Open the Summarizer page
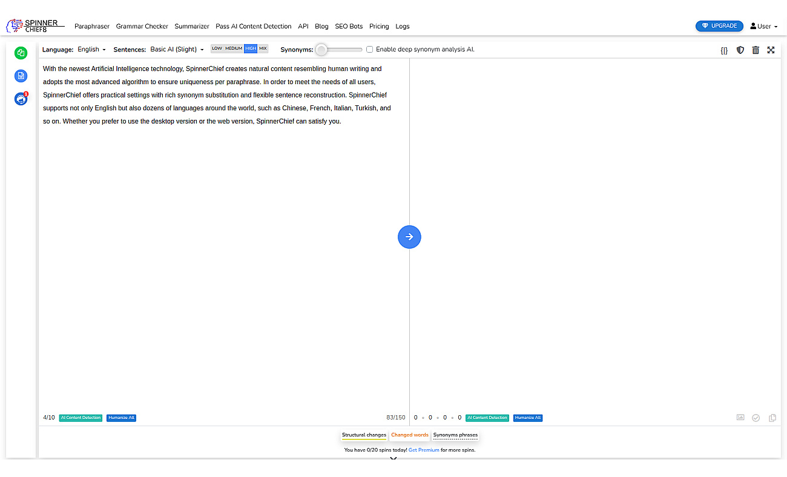Viewport: 787px width, 477px height. pos(192,26)
